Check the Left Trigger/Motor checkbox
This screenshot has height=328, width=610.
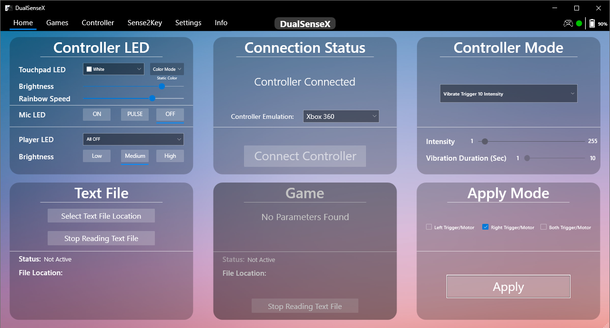pos(429,227)
